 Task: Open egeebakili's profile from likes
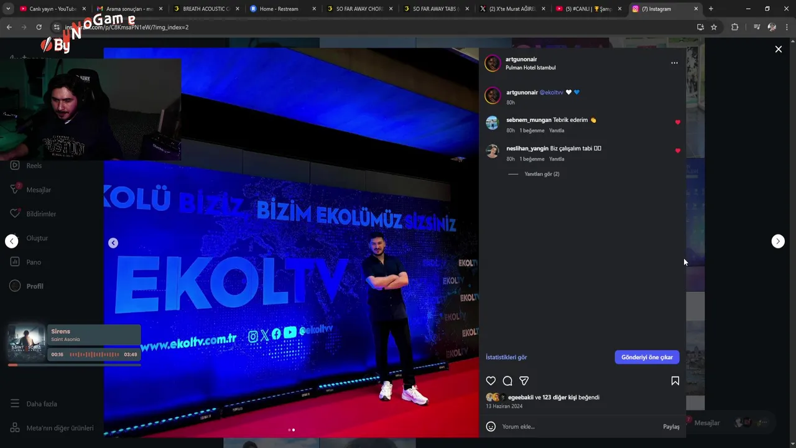(521, 397)
